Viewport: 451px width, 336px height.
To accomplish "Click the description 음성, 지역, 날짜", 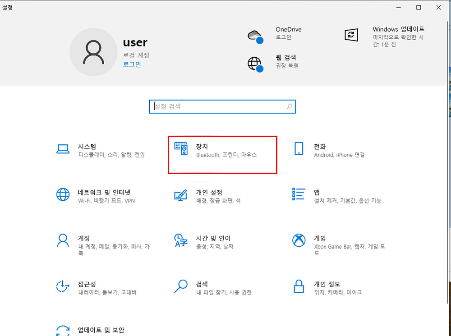I will pos(215,247).
